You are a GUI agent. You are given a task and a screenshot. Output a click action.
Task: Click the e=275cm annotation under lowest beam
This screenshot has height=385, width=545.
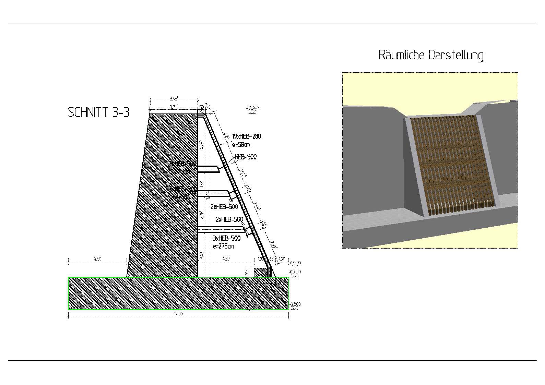click(x=223, y=246)
